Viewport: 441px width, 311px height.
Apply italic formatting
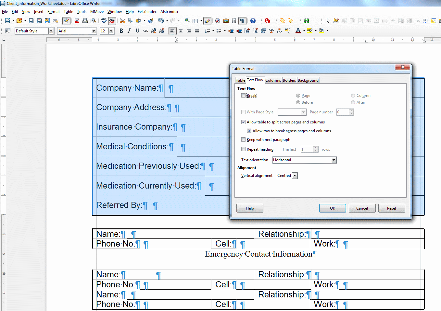[x=129, y=31]
